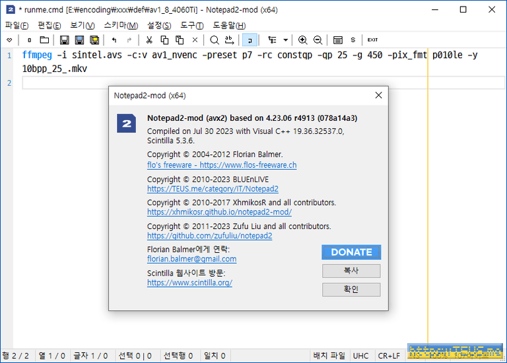Open the 스키마(M) menu
The height and width of the screenshot is (363, 507).
(x=121, y=25)
